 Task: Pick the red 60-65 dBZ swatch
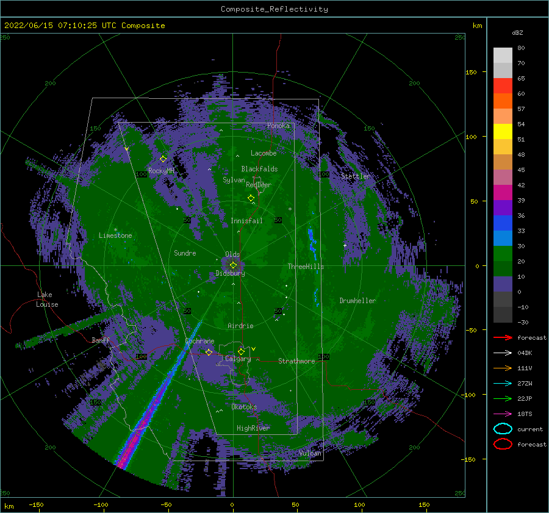(x=503, y=85)
